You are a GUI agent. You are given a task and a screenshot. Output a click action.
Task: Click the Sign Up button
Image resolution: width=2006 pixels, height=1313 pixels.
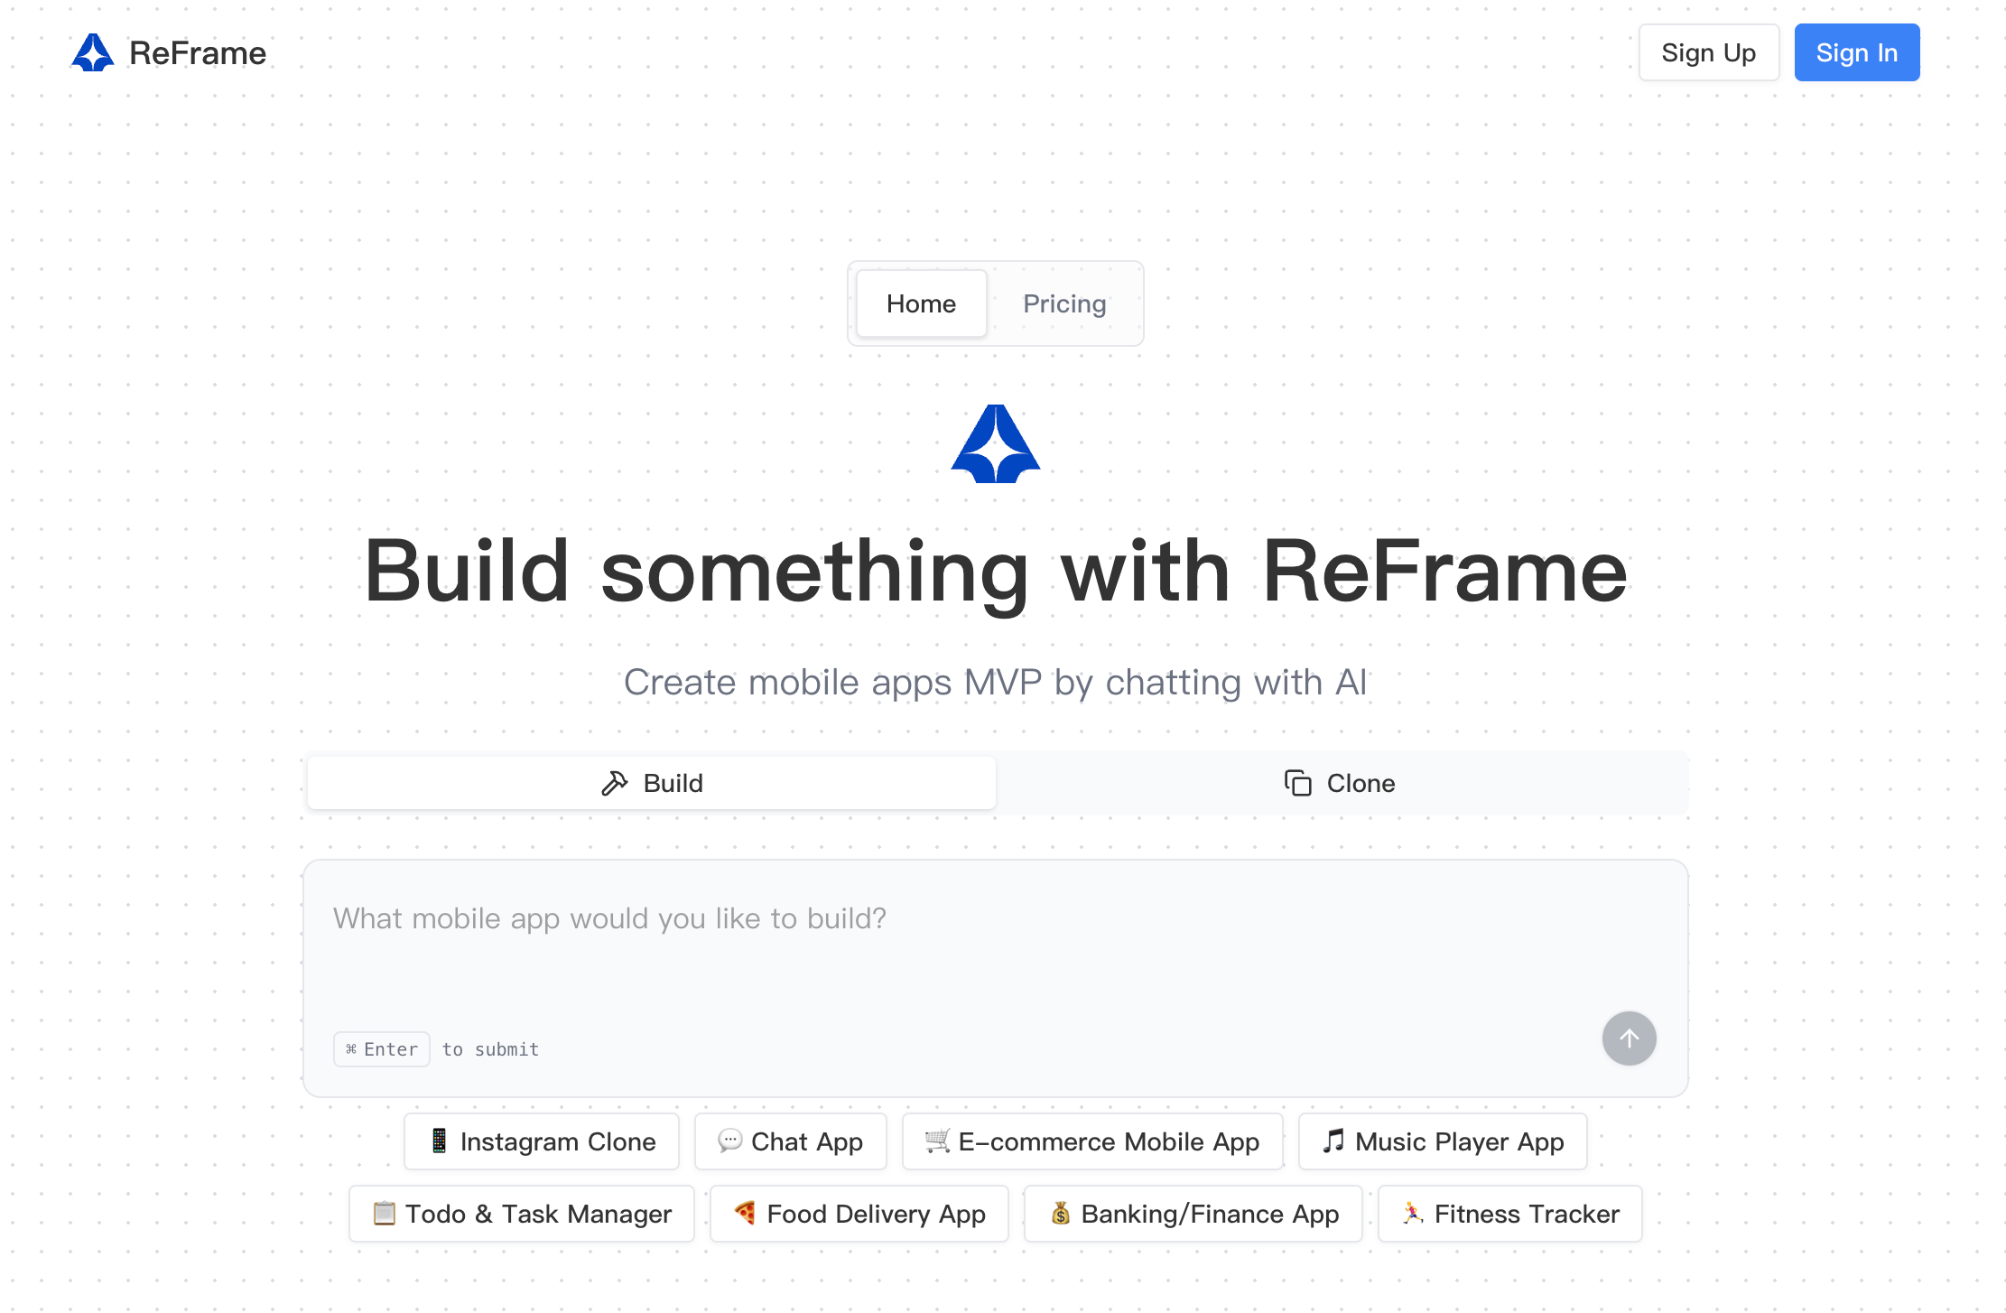click(x=1708, y=53)
